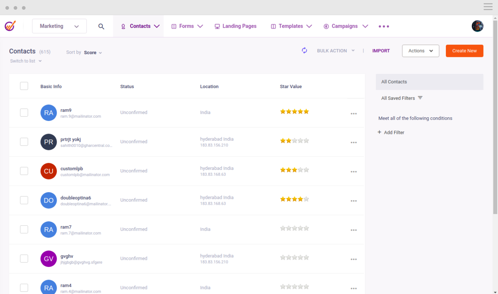Open the Campaigns menu
This screenshot has height=294, width=498.
click(x=346, y=26)
